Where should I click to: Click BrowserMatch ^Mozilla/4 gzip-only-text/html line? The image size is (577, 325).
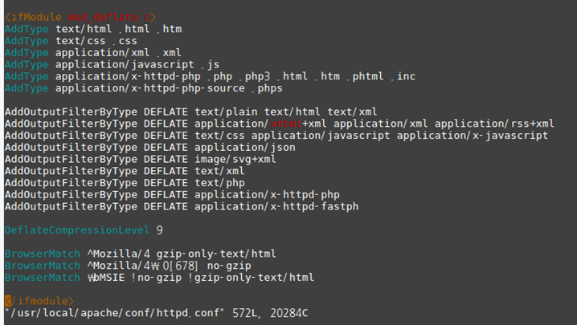pyautogui.click(x=140, y=254)
